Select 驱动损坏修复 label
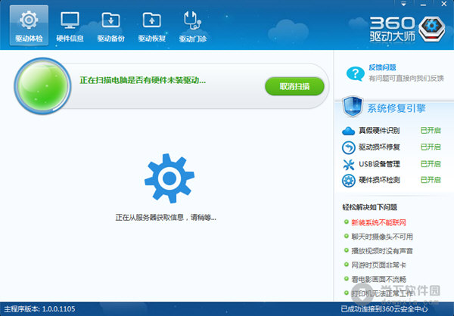This screenshot has height=316, width=454. (379, 147)
